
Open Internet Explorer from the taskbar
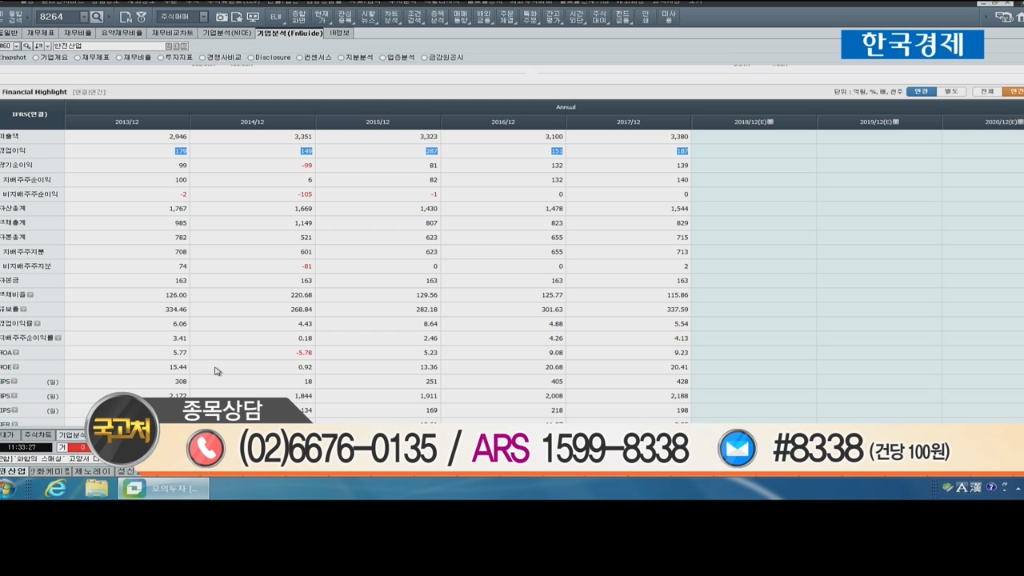click(55, 488)
